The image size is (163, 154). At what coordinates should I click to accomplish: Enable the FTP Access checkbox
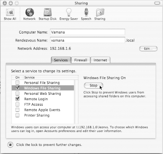[17, 104]
